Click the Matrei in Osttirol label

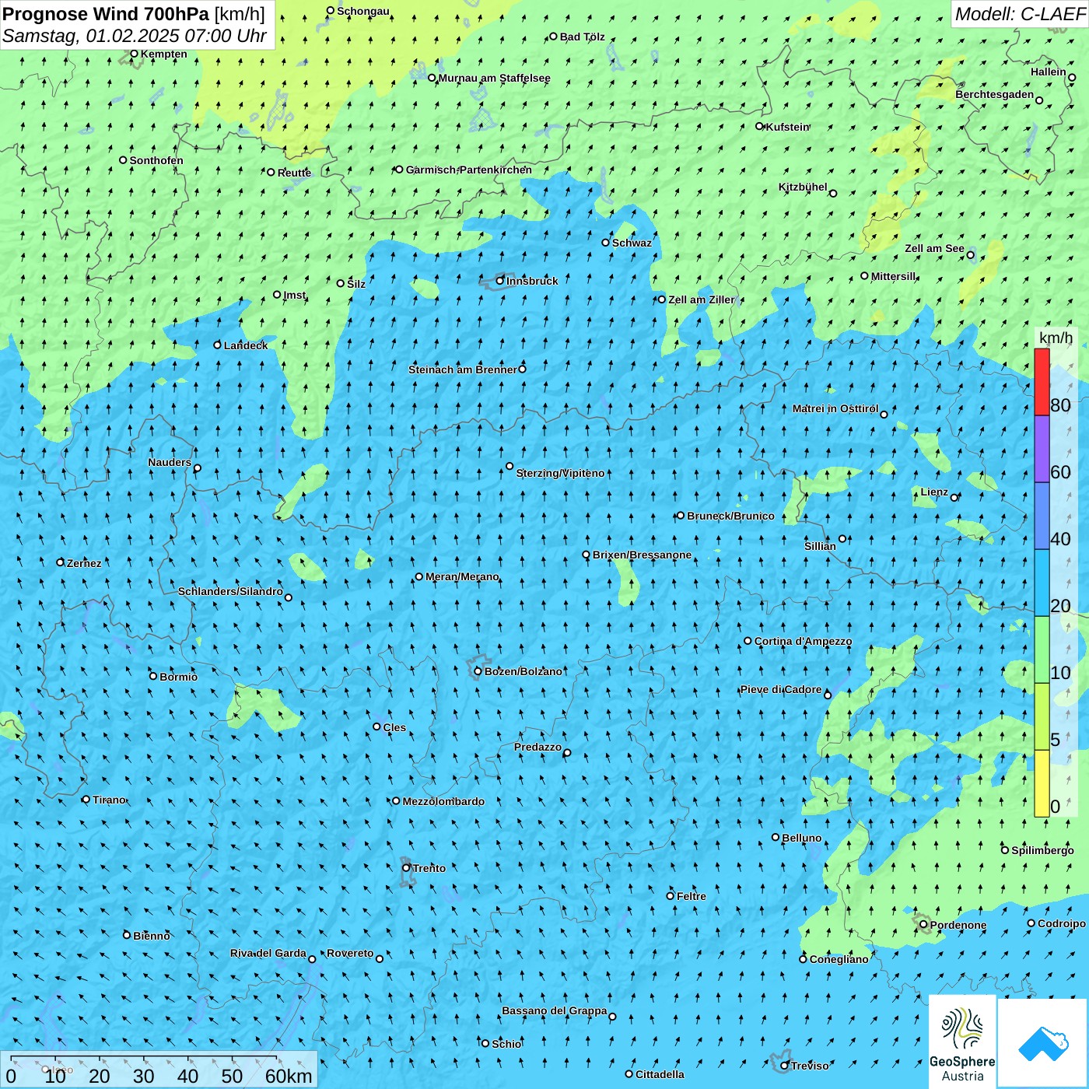835,408
